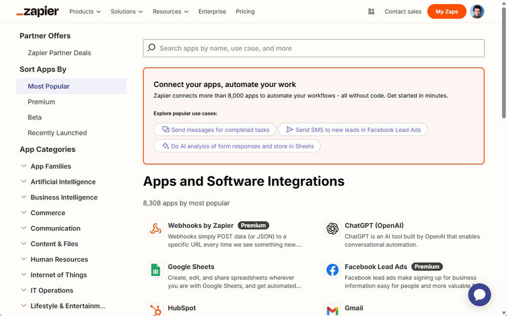Open the Enterprise page
Viewport: 507px width, 316px height.
click(x=212, y=12)
